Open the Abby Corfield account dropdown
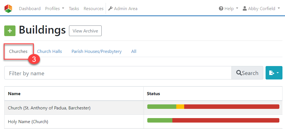The image size is (285, 129). (261, 8)
